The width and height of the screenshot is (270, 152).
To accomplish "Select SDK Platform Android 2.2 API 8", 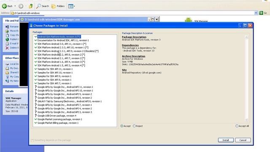I will [61, 54].
